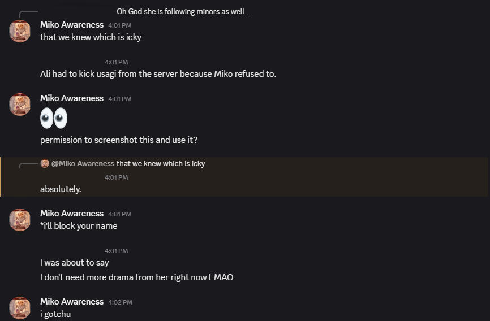Click the large eyes emoji
The image size is (490, 321).
point(54,119)
